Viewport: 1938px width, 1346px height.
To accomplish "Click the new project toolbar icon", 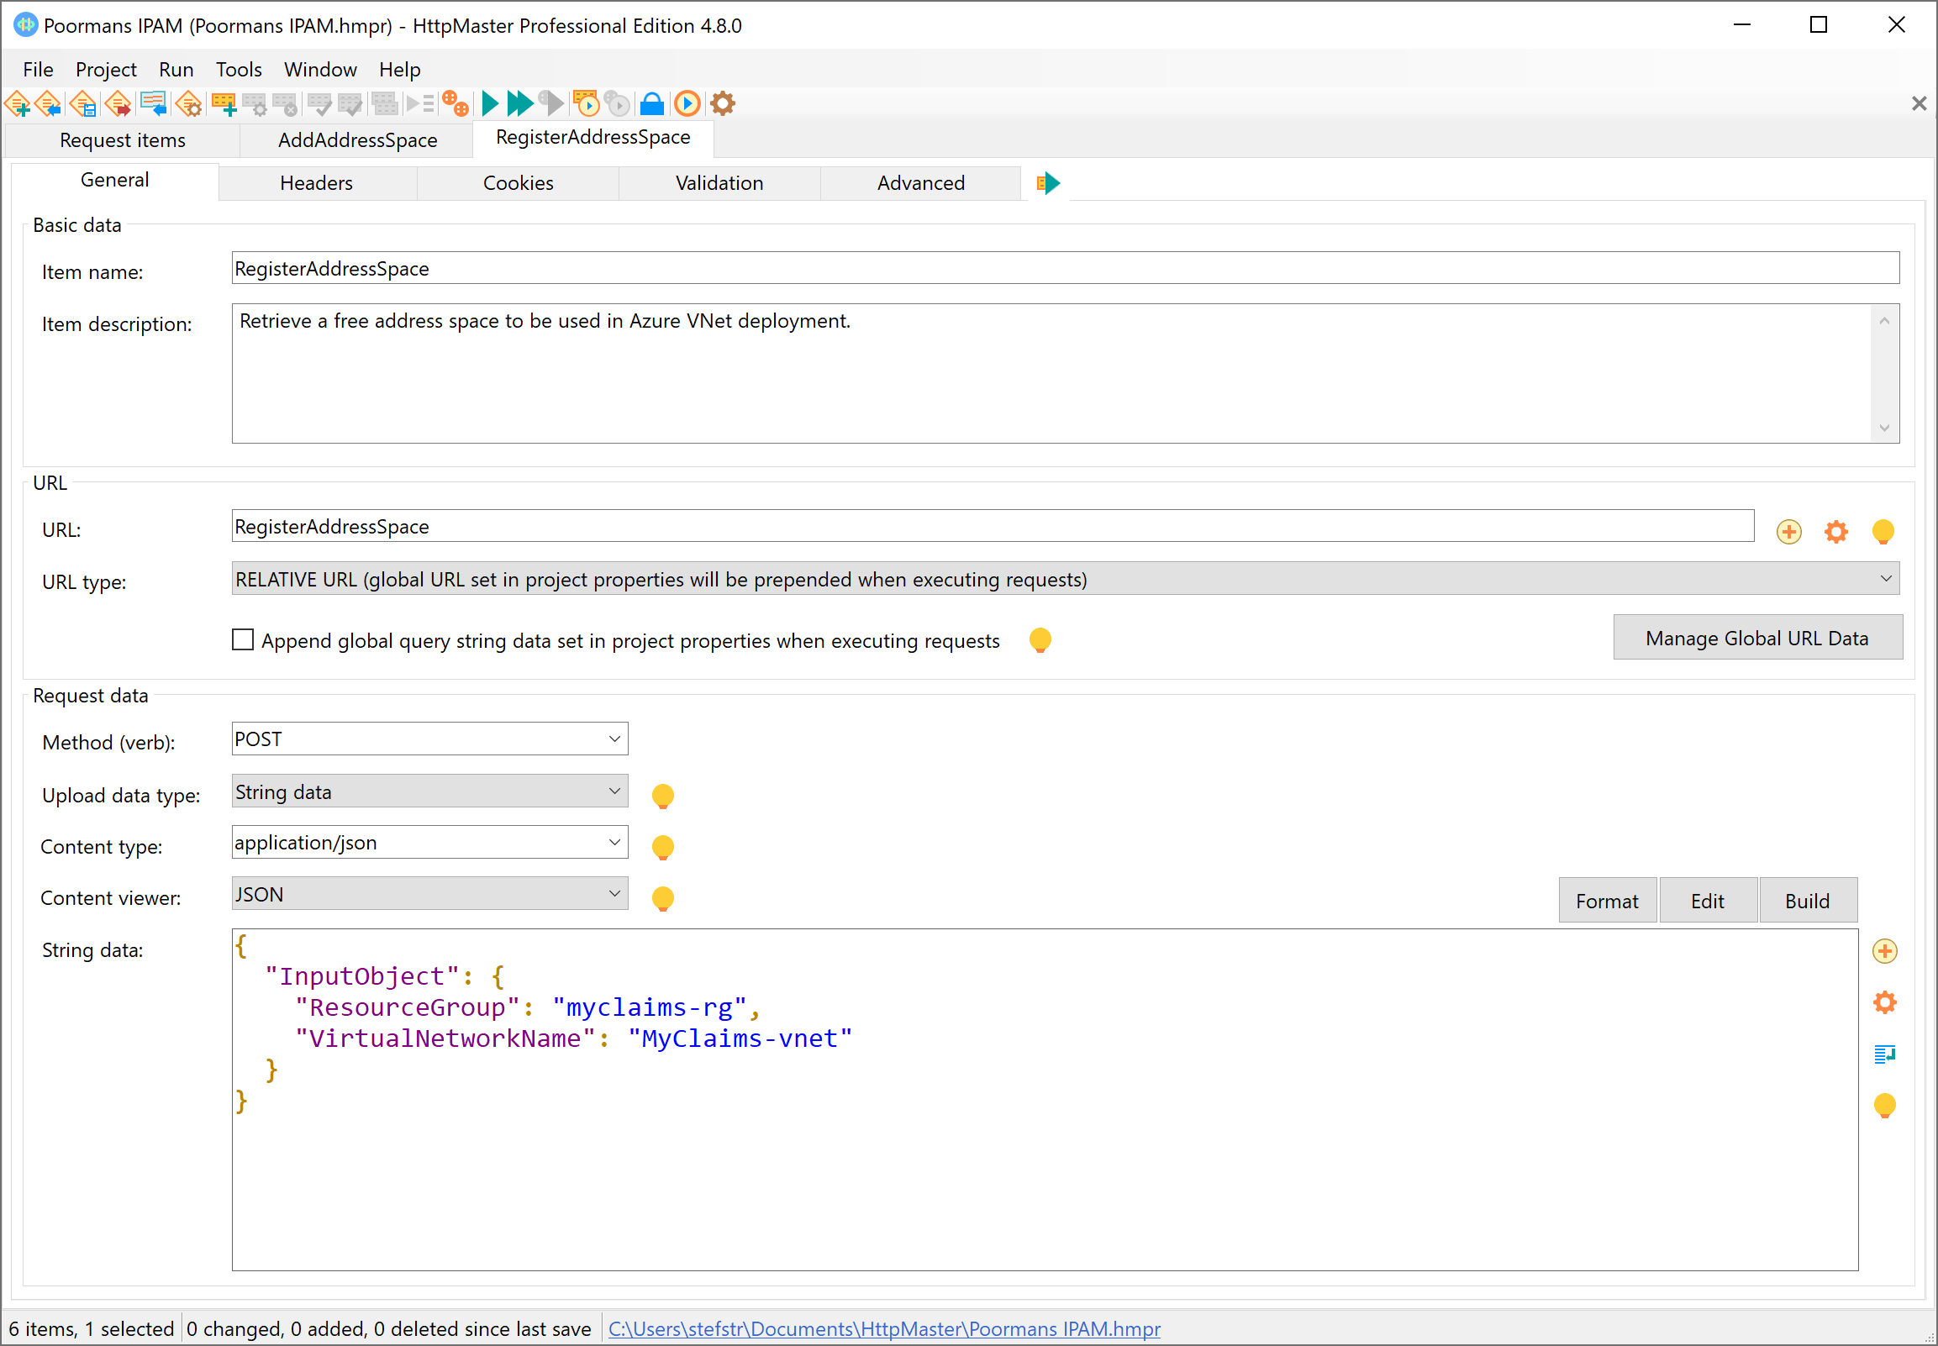I will tap(18, 103).
